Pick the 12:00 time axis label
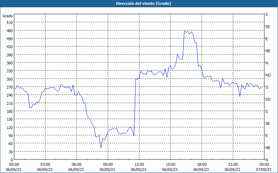278x173 pixels. [139, 165]
